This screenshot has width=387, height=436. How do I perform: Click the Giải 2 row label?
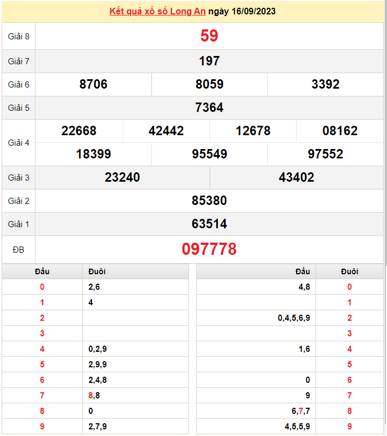pyautogui.click(x=19, y=201)
